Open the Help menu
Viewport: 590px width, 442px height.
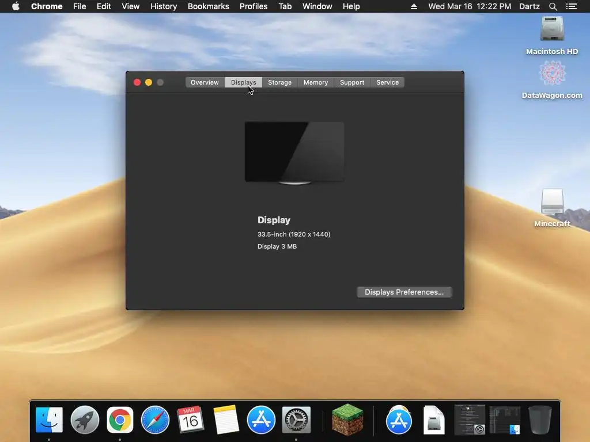click(351, 6)
